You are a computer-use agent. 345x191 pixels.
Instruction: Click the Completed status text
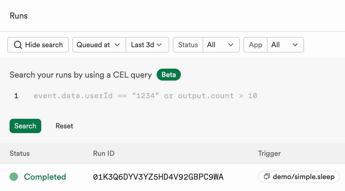tap(45, 177)
